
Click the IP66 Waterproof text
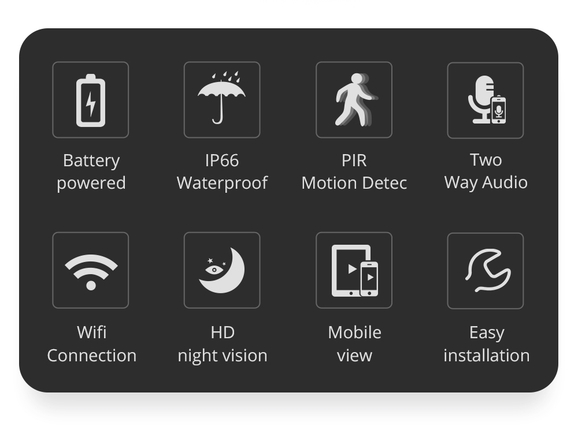coord(222,171)
